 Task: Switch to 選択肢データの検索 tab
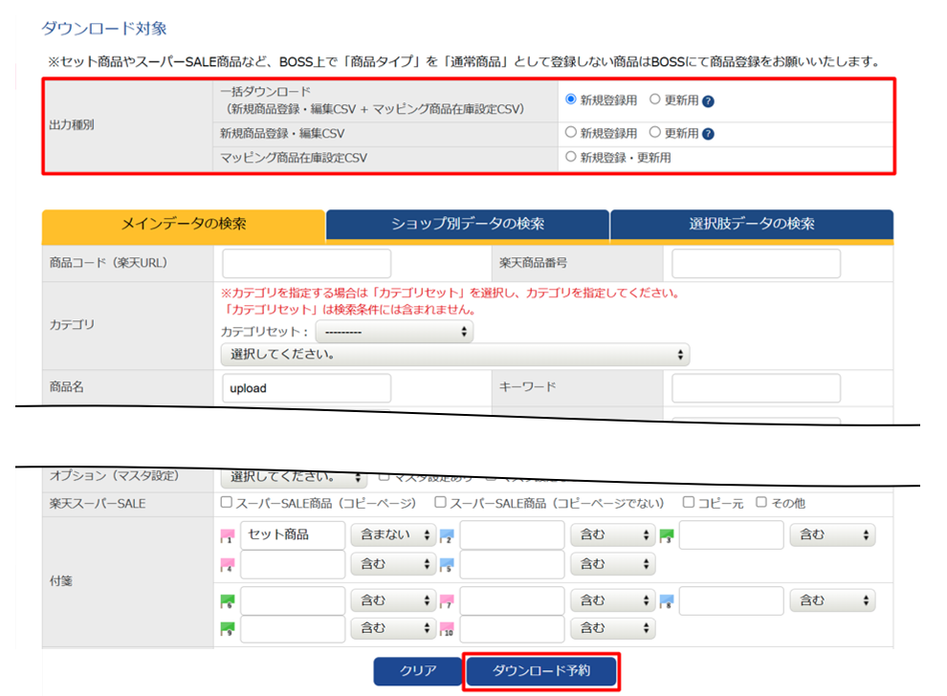[x=752, y=225]
